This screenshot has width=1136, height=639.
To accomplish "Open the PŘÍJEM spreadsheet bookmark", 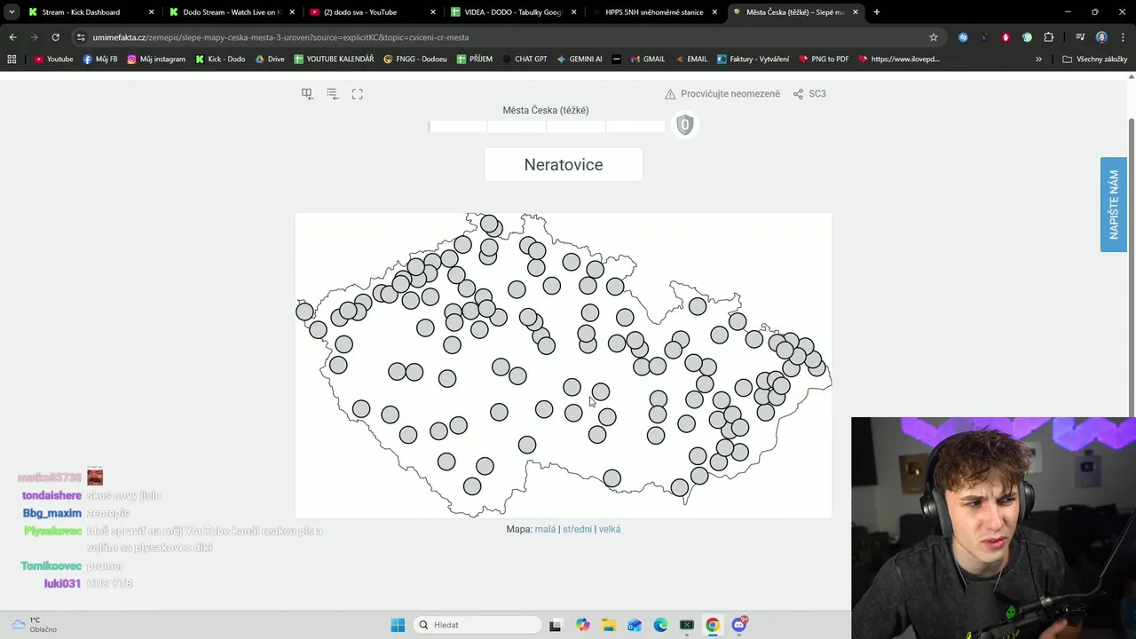I will pos(475,59).
